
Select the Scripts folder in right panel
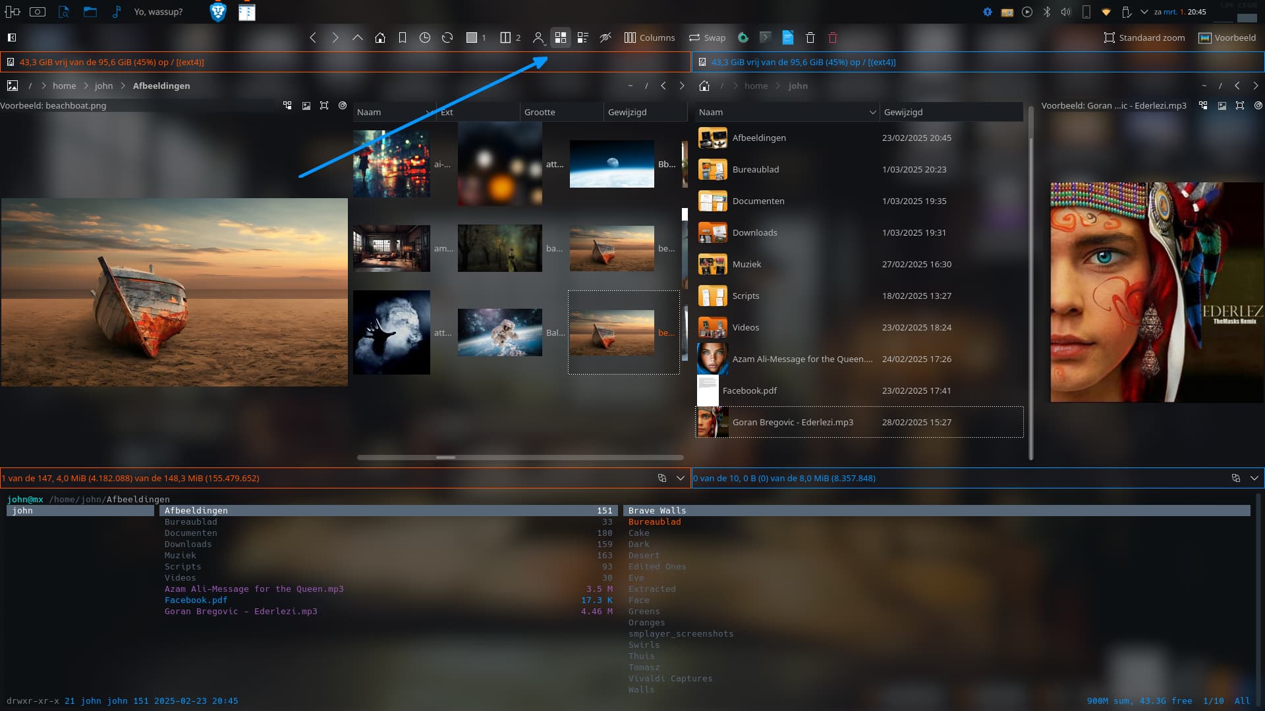tap(859, 296)
